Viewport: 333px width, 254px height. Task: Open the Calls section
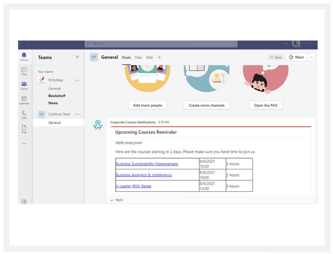click(x=24, y=114)
